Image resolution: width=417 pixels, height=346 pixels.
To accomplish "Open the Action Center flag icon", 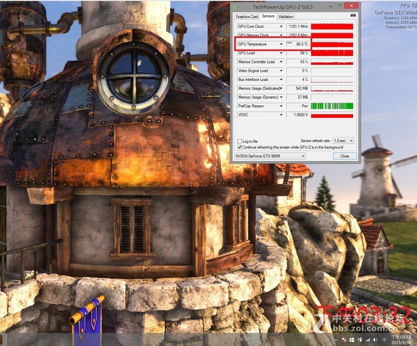I will [x=344, y=340].
